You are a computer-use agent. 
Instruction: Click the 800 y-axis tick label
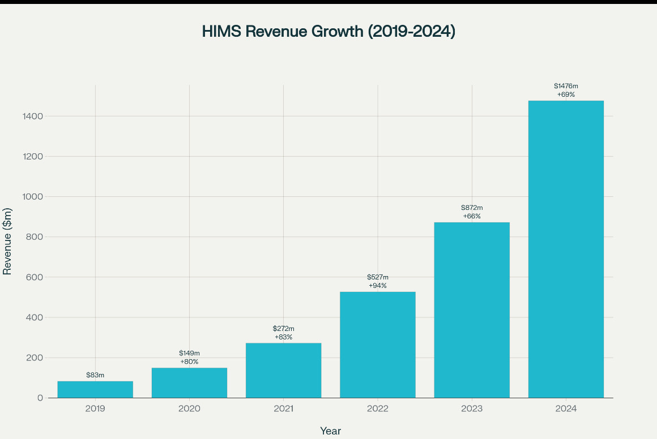pos(35,237)
